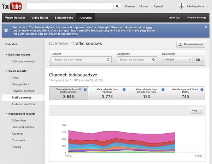Click the Upload link

pos(158,6)
